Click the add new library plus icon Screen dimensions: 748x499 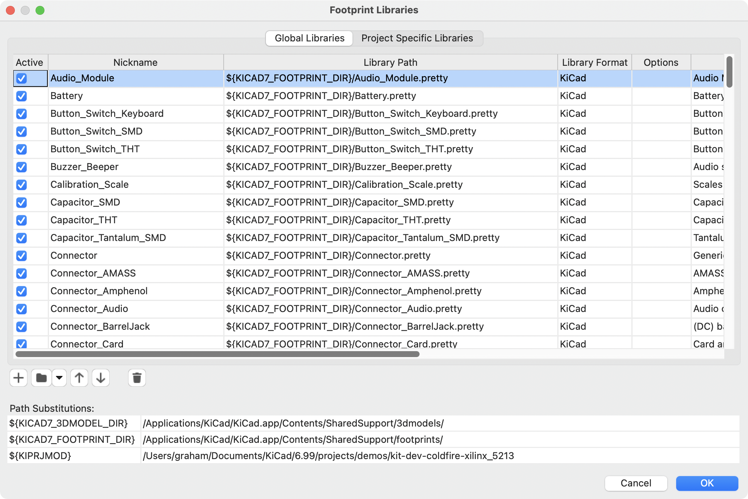click(x=19, y=378)
